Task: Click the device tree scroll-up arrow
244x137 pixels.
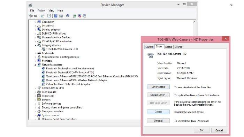Action: click(x=195, y=22)
